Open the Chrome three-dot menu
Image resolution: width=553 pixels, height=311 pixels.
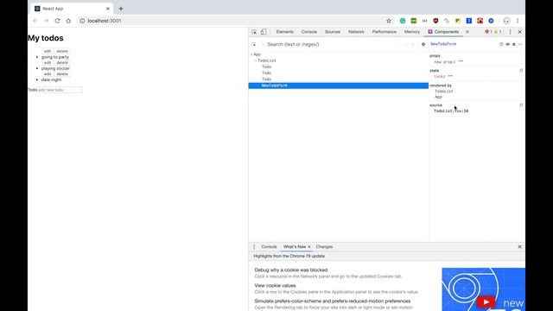pyautogui.click(x=518, y=21)
